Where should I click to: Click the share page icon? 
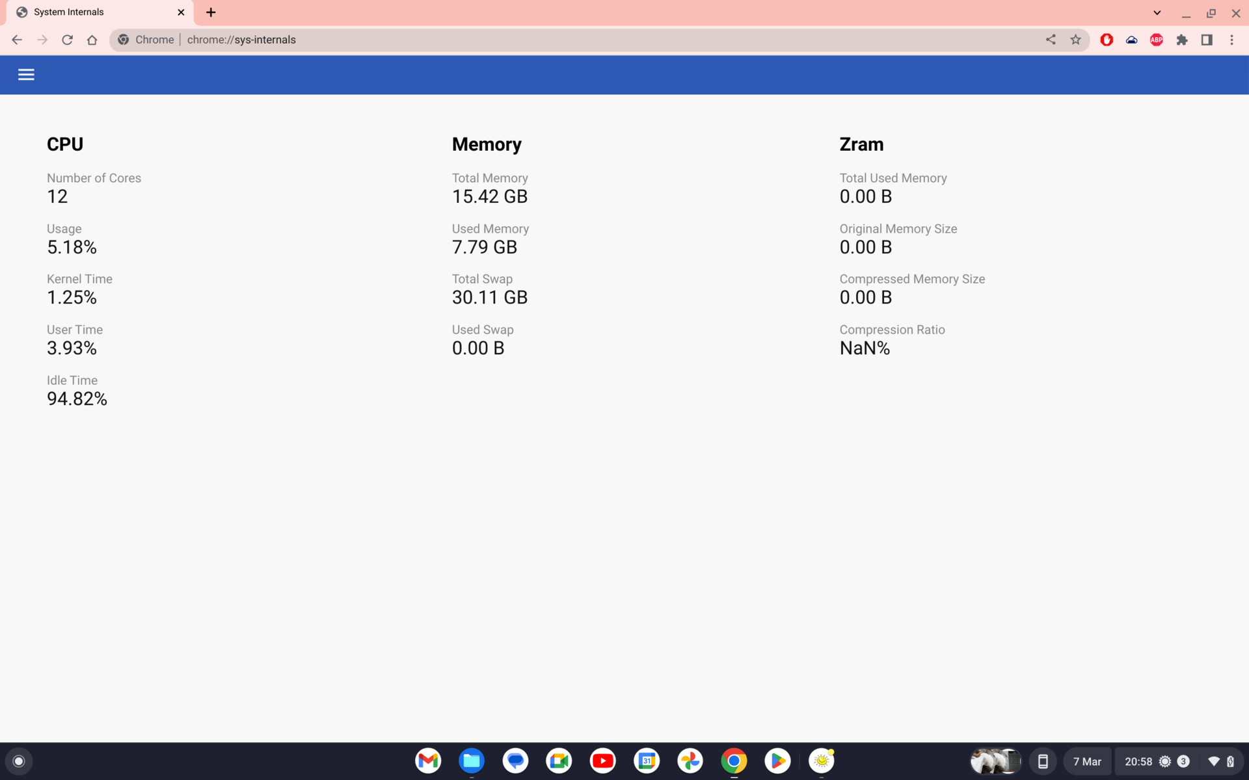(1051, 40)
